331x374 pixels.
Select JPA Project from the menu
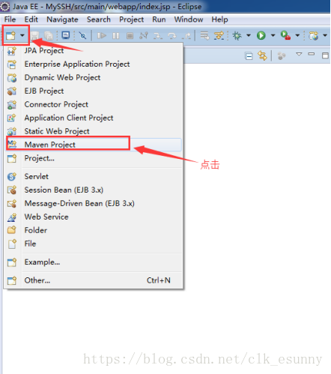tap(94, 51)
